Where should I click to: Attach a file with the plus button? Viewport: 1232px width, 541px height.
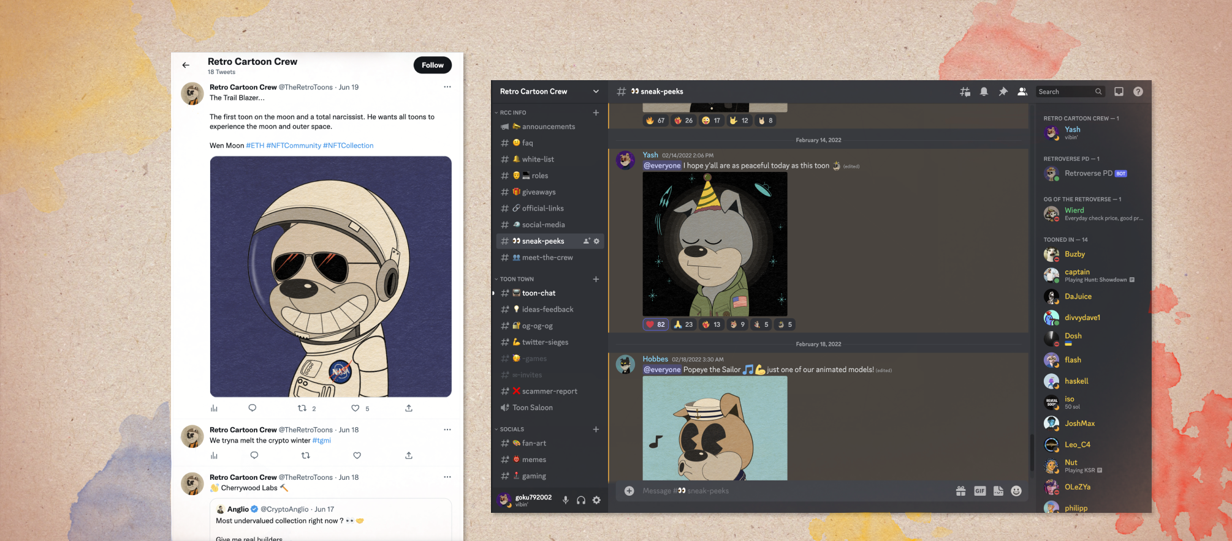629,491
